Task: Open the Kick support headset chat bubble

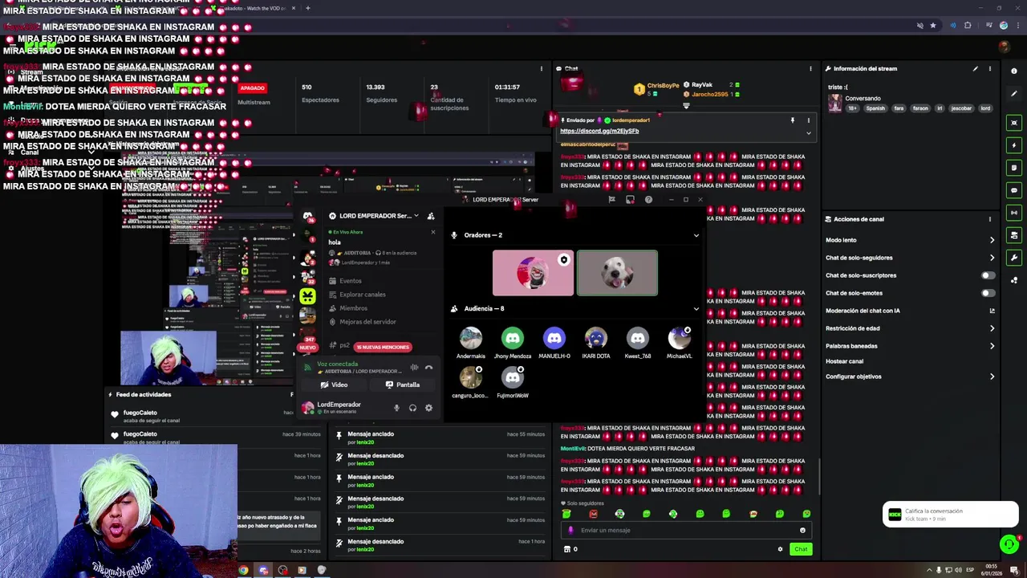Action: pyautogui.click(x=1009, y=544)
